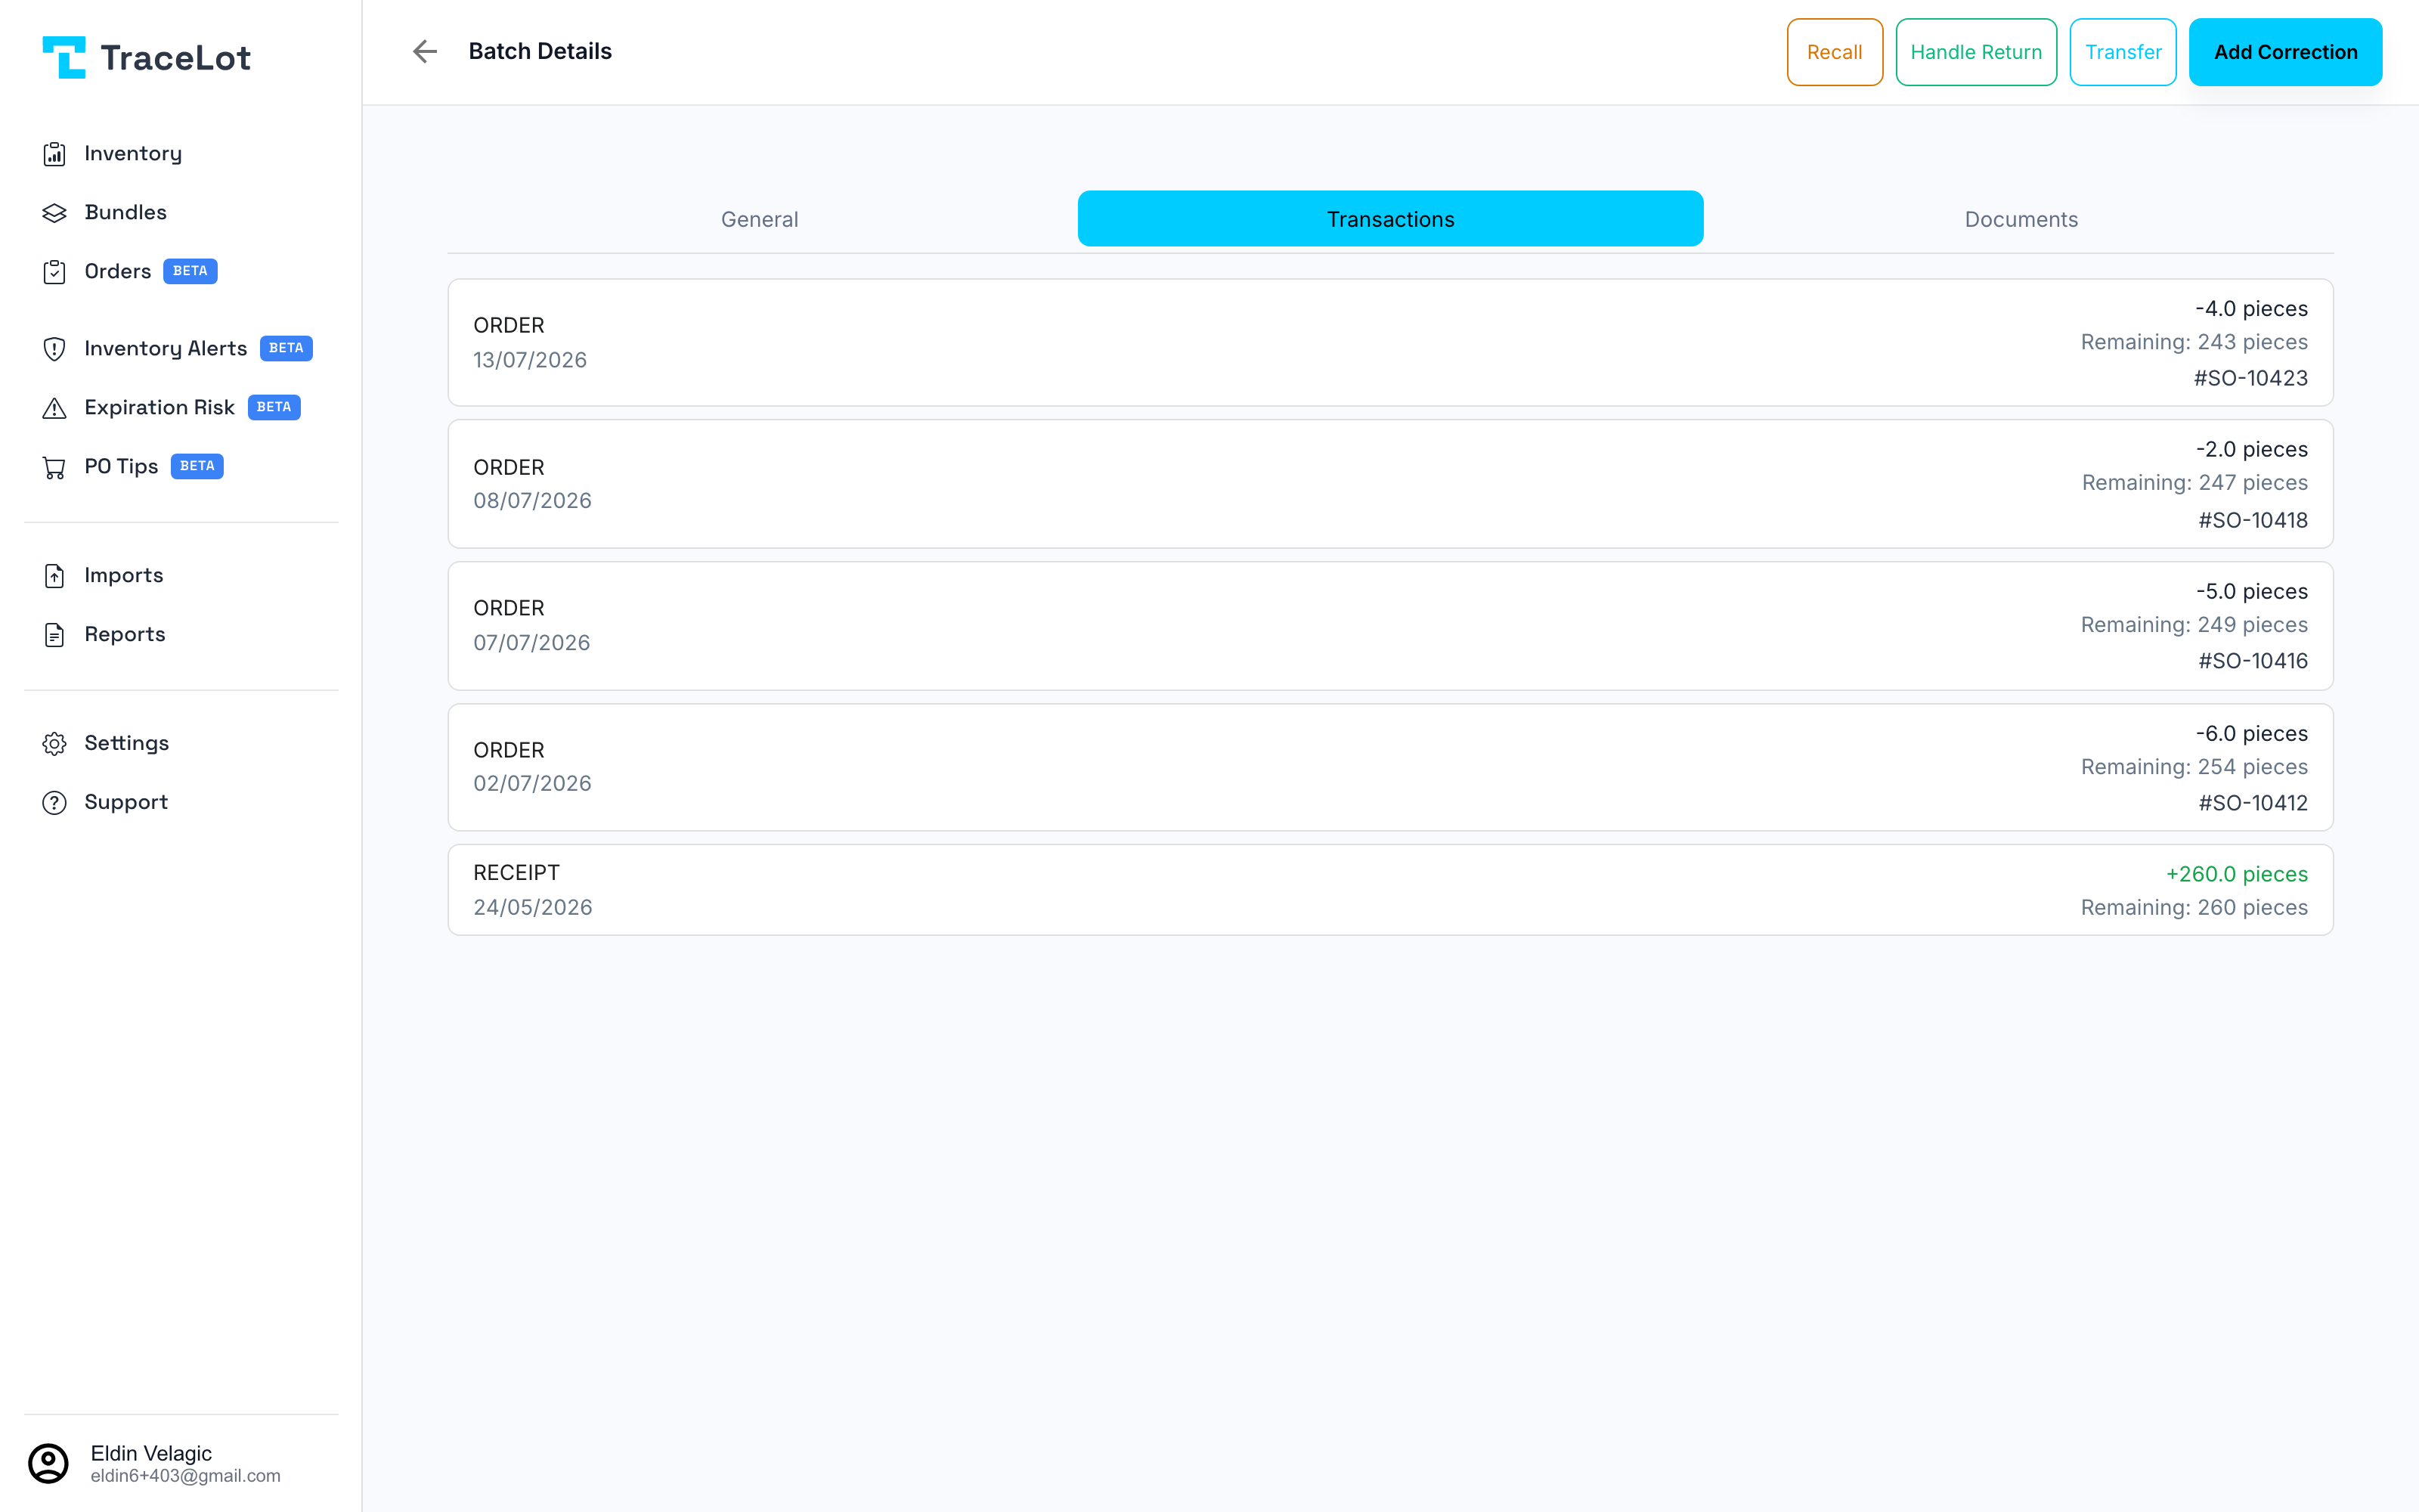Image resolution: width=2419 pixels, height=1512 pixels.
Task: Go to Imports page
Action: (x=124, y=576)
